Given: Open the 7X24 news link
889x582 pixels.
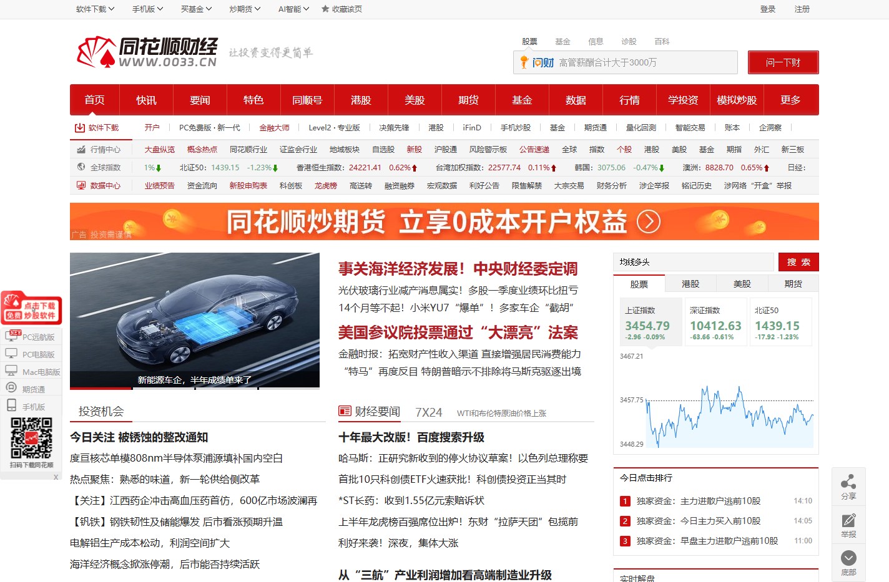Looking at the screenshot, I should coord(428,412).
